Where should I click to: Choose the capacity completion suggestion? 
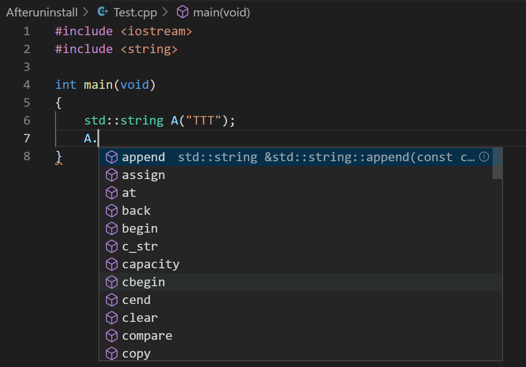pos(151,264)
